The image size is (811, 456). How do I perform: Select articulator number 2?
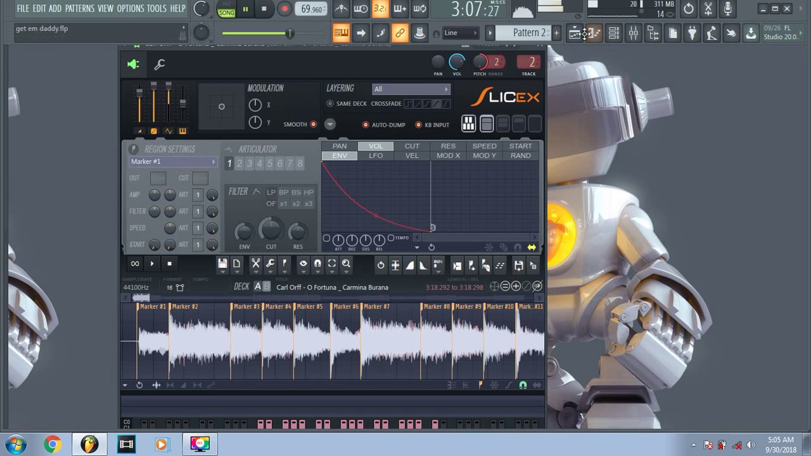coord(239,164)
